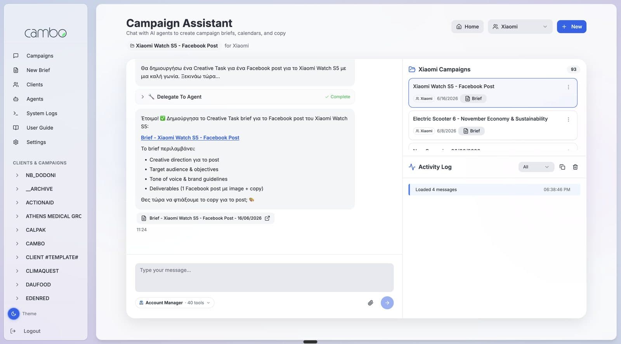Click Xiaomi client tag on Watch S5 card
Viewport: 621px width, 344px height.
pyautogui.click(x=424, y=99)
